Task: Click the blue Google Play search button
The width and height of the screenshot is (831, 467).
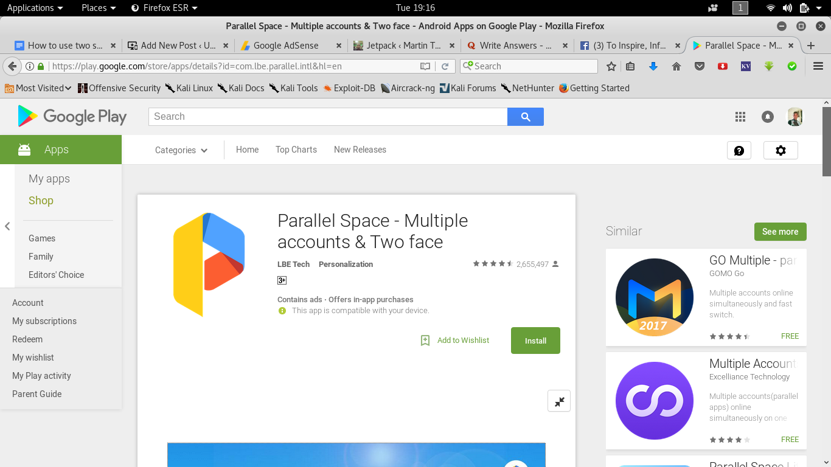Action: (526, 117)
